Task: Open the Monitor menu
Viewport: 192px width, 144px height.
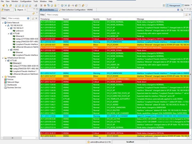Action: point(15,1)
